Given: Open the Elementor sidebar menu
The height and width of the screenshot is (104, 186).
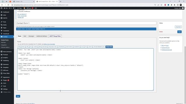Looking at the screenshot, I should pos(6,64).
